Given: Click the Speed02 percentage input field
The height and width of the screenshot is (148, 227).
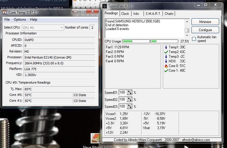Looking at the screenshot, I should 123,99.
